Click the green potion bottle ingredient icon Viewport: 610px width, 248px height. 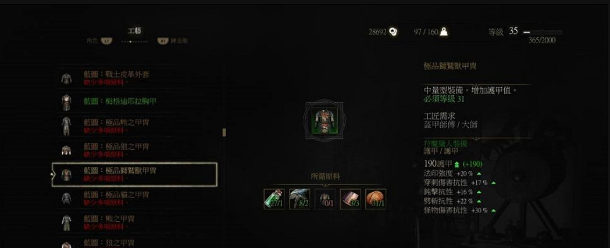(x=274, y=199)
